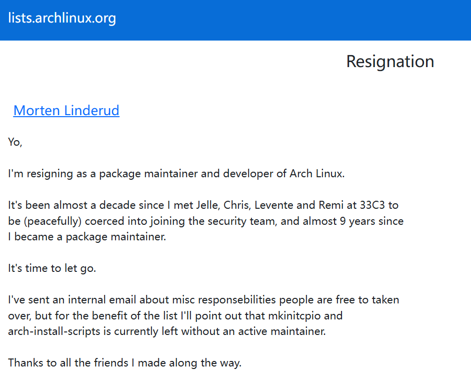
Task: Click the "Yo," greeting line
Action: pos(15,142)
